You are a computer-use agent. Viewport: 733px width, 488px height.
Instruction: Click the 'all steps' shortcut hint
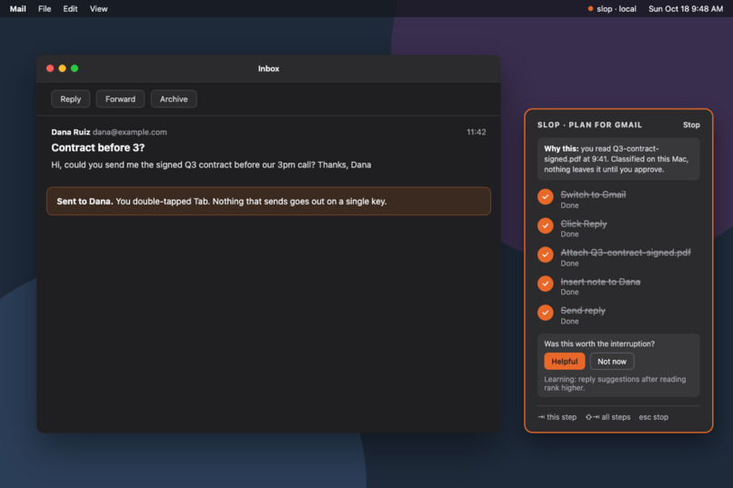[608, 417]
